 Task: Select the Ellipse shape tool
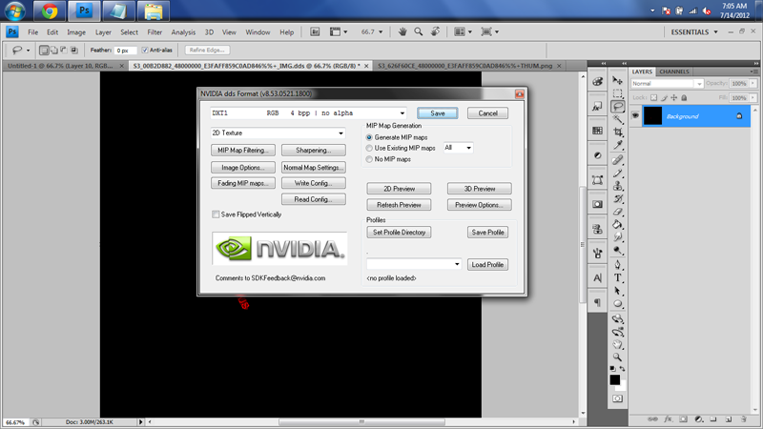click(x=617, y=304)
